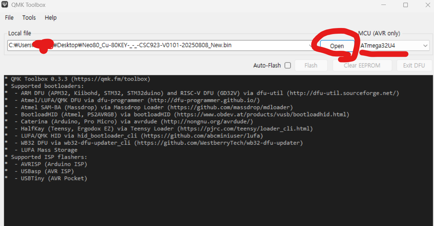Minimize the QMK Toolbox window

(384, 5)
